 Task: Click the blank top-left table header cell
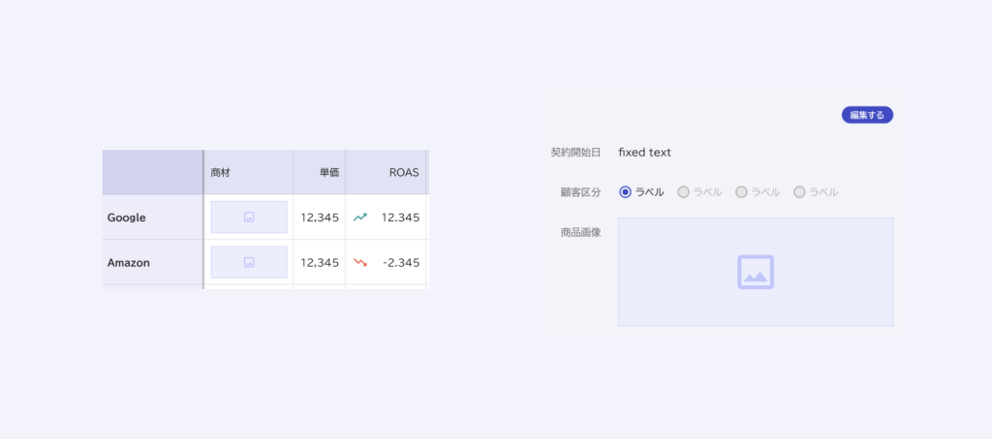click(152, 172)
